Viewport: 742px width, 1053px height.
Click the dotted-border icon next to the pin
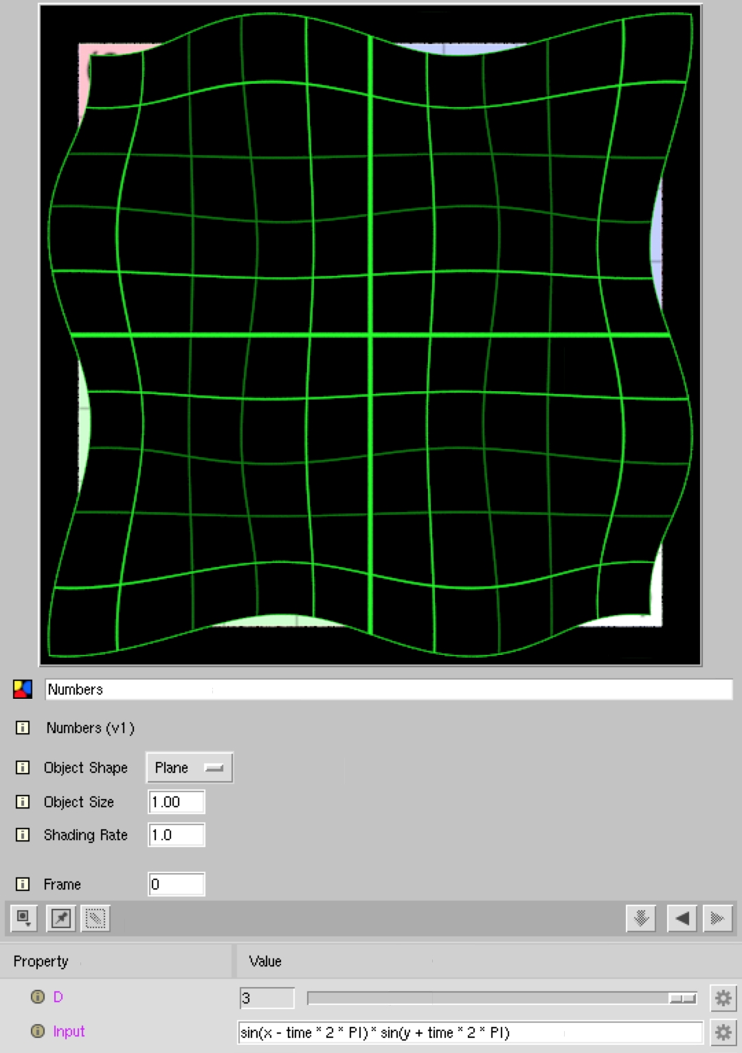pyautogui.click(x=95, y=918)
